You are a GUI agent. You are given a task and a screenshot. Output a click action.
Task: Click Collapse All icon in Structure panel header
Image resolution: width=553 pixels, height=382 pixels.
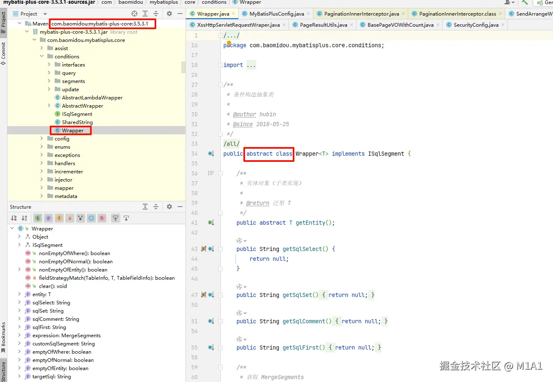[156, 207]
